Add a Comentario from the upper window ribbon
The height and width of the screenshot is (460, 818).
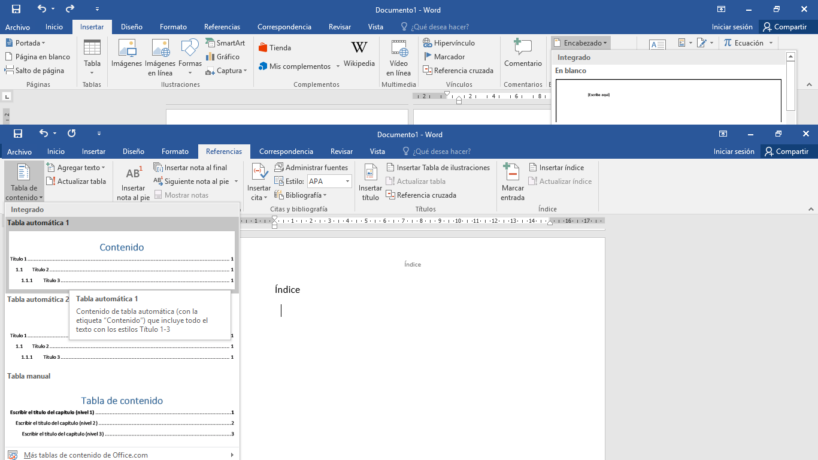[x=523, y=53]
